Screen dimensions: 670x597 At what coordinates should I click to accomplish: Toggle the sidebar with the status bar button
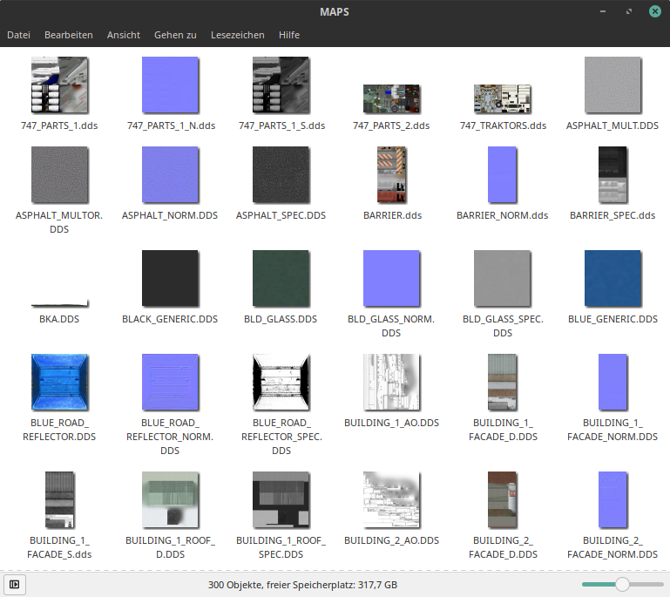click(15, 584)
